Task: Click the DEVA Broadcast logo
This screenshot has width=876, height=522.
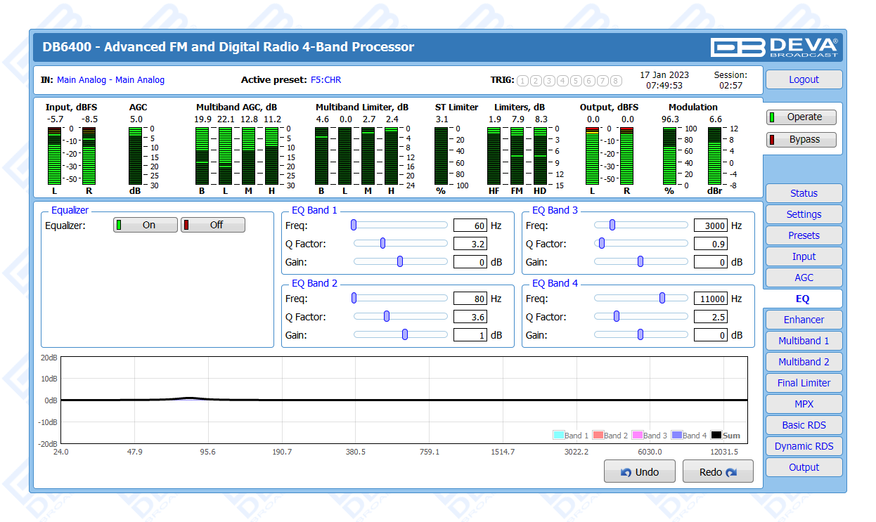Action: (774, 47)
